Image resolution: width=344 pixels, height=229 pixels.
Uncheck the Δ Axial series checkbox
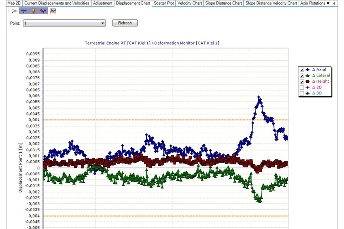[x=302, y=70]
